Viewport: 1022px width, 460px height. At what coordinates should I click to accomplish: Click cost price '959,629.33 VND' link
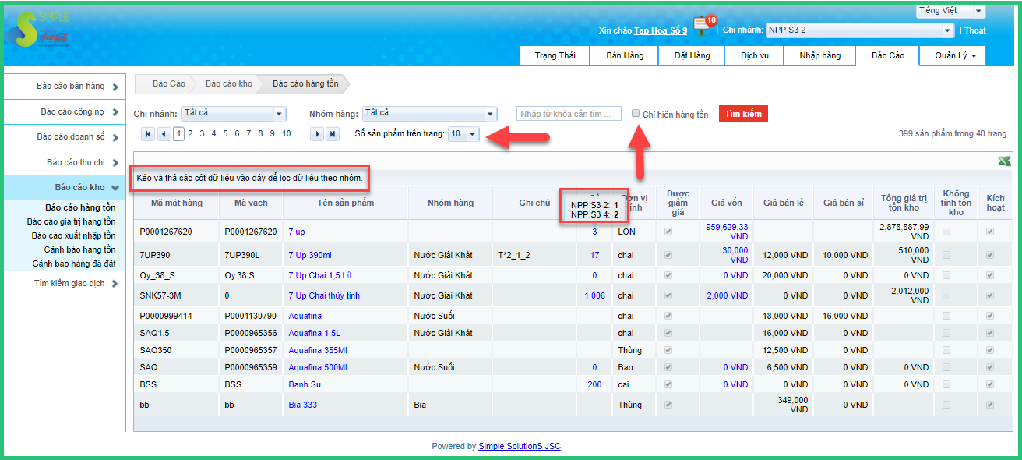tap(727, 232)
